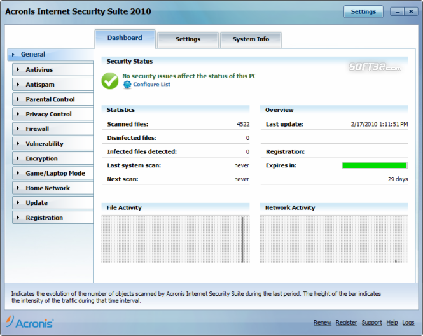423x336 pixels.
Task: Go to Privacy Control
Action: (x=53, y=114)
